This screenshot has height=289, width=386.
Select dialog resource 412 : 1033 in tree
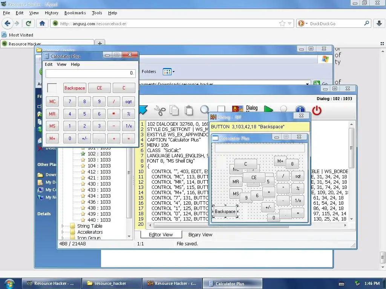pos(99,172)
